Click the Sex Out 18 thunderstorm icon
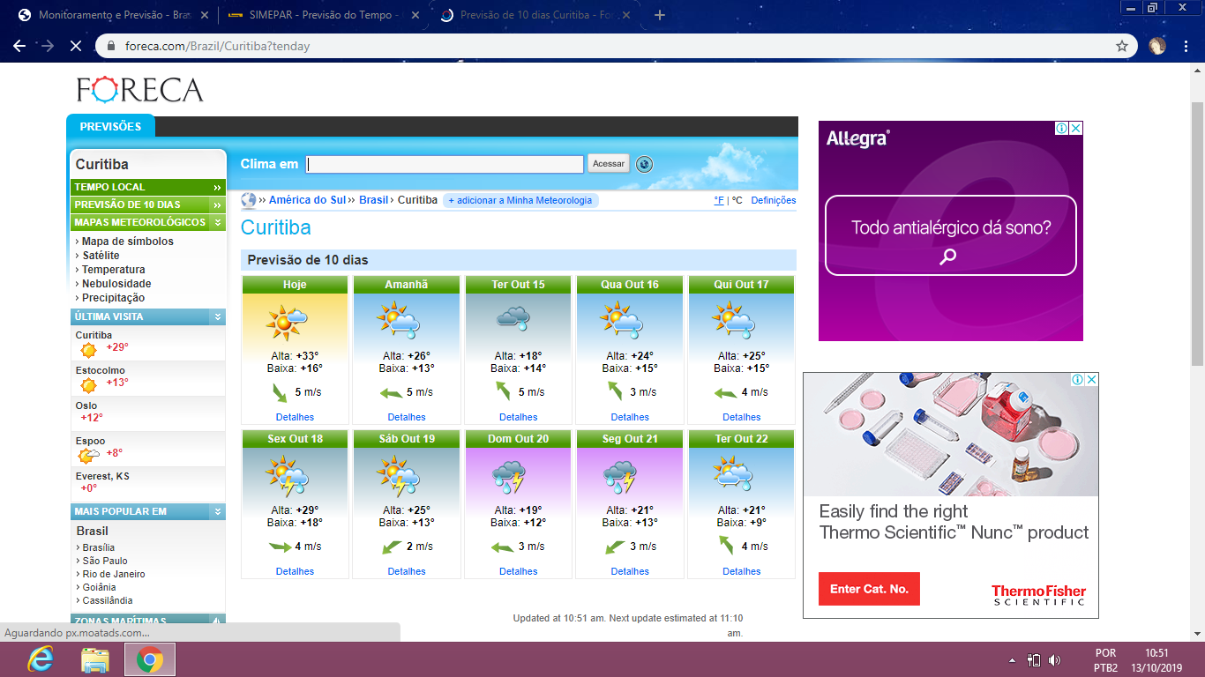Viewport: 1205px width, 677px height. [287, 476]
